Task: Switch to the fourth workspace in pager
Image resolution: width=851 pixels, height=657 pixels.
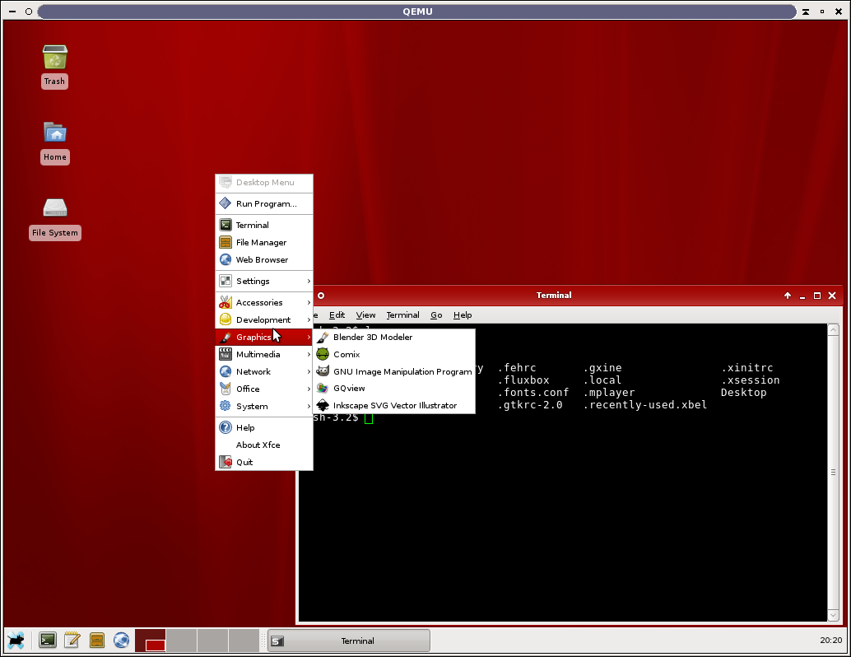Action: point(244,641)
